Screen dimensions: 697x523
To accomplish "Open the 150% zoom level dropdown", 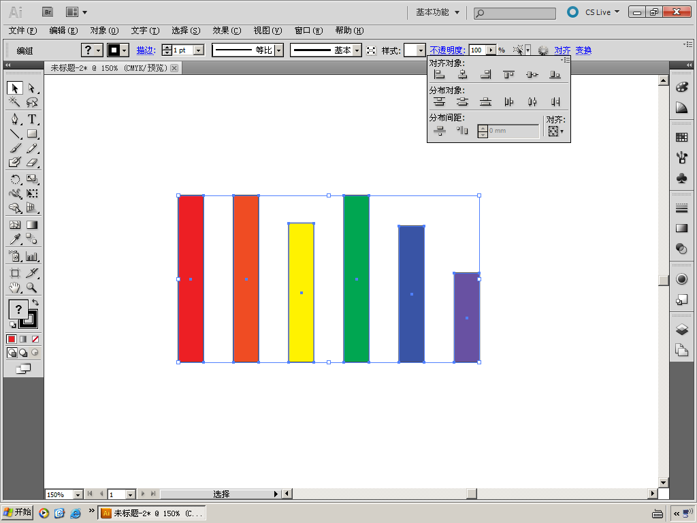I will tap(78, 494).
